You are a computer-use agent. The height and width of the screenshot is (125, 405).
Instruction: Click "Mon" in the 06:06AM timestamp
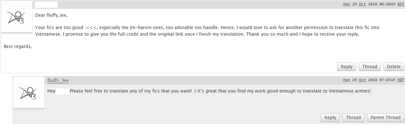pyautogui.click(x=346, y=4)
